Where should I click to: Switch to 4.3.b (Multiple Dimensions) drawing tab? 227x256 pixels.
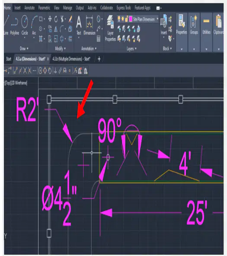tap(71, 59)
